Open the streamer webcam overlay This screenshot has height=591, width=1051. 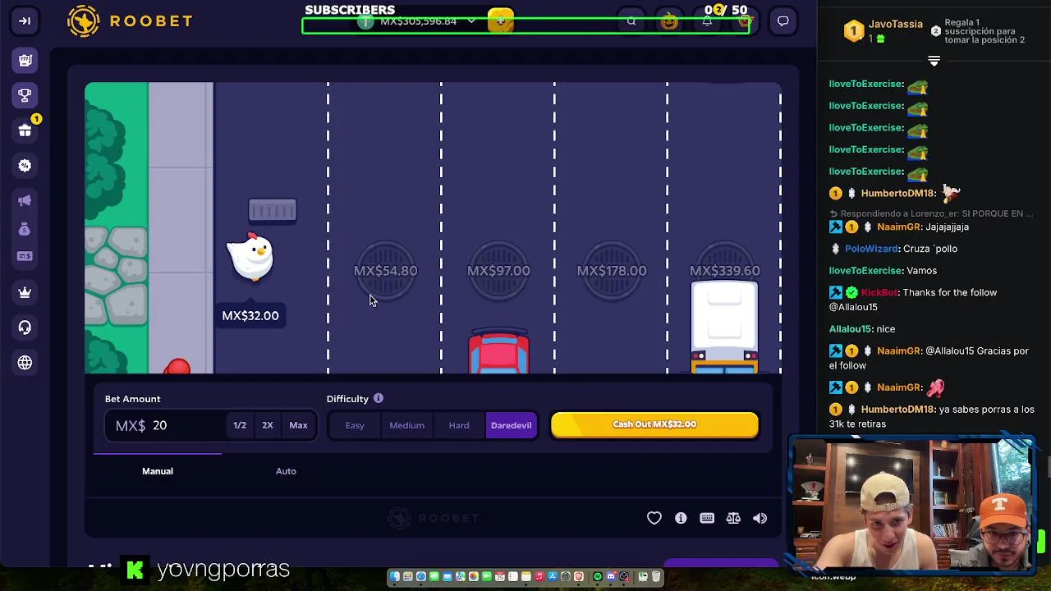click(911, 502)
